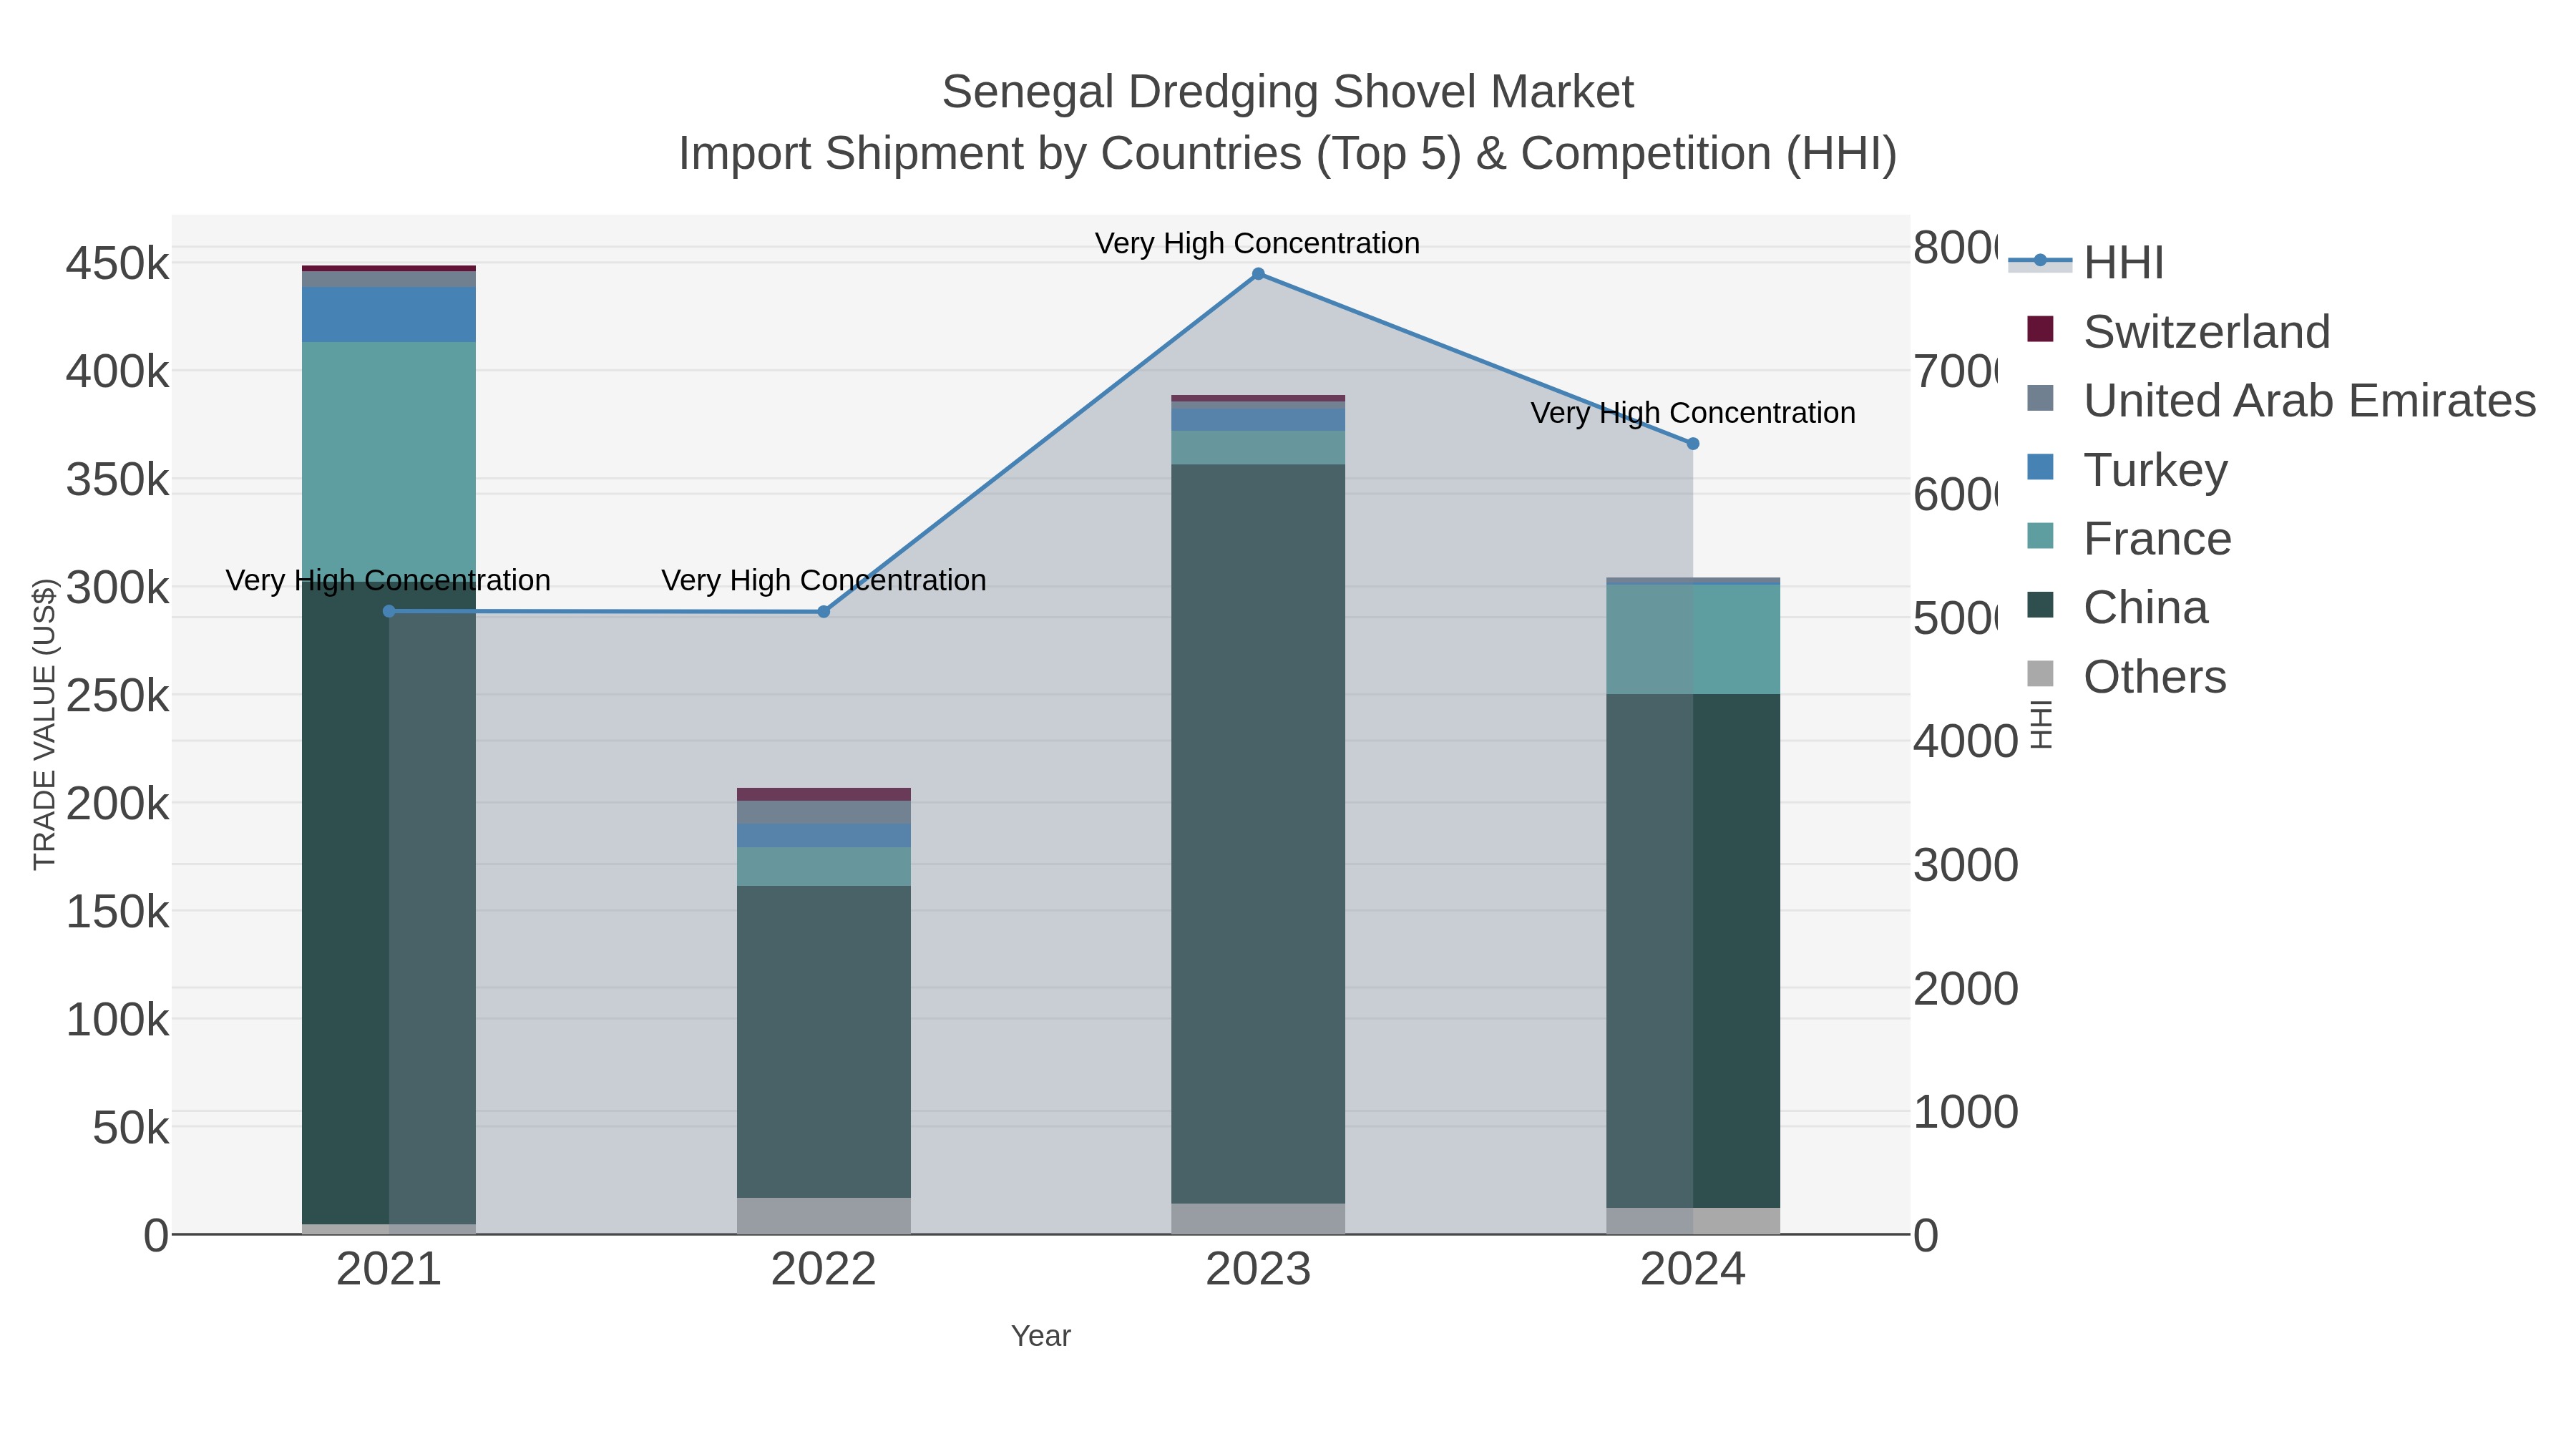The image size is (2576, 1449).
Task: Click the France teal legend swatch
Action: (x=2040, y=536)
